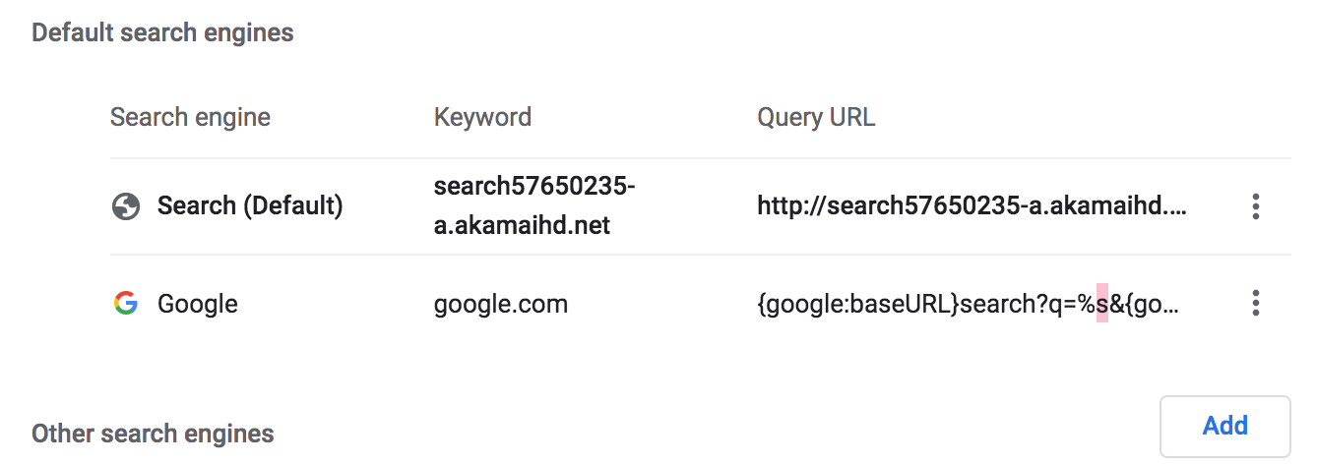Click the search57650235-a.akamaihd.net keyword
1317x464 pixels.
(533, 206)
